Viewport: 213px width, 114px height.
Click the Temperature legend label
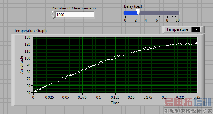pos(177,29)
